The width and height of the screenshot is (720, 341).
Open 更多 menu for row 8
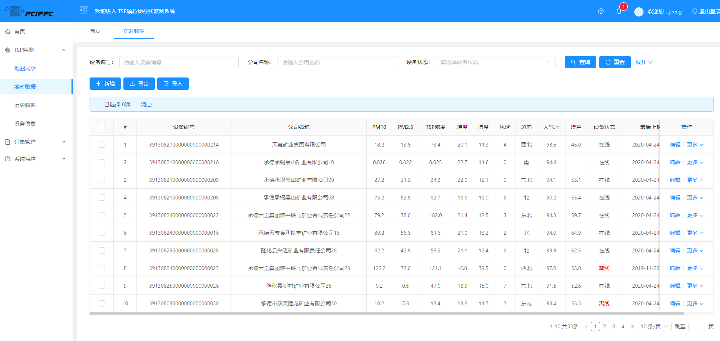695,268
